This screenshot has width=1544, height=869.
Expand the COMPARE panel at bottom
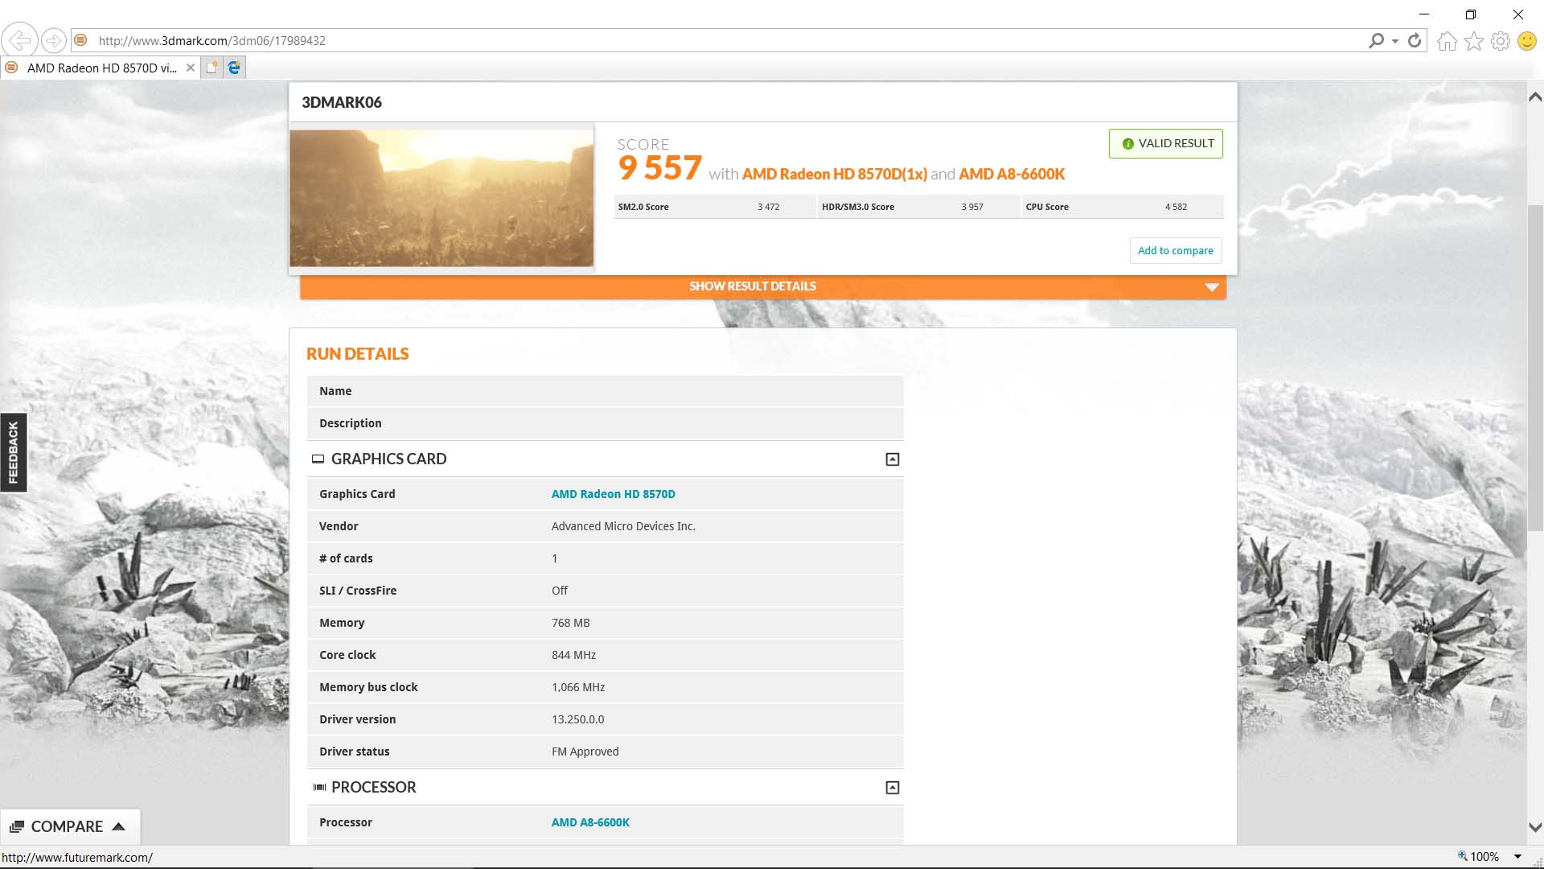click(70, 826)
